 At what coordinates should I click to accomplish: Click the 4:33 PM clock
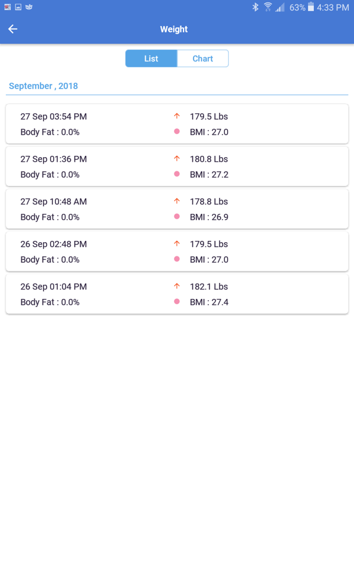coord(333,8)
